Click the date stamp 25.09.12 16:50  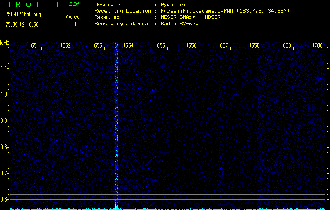click(22, 25)
